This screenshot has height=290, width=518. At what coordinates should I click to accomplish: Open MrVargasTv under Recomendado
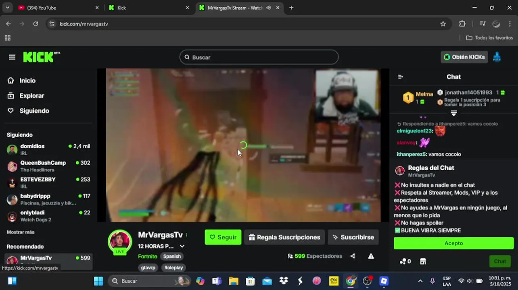point(48,261)
